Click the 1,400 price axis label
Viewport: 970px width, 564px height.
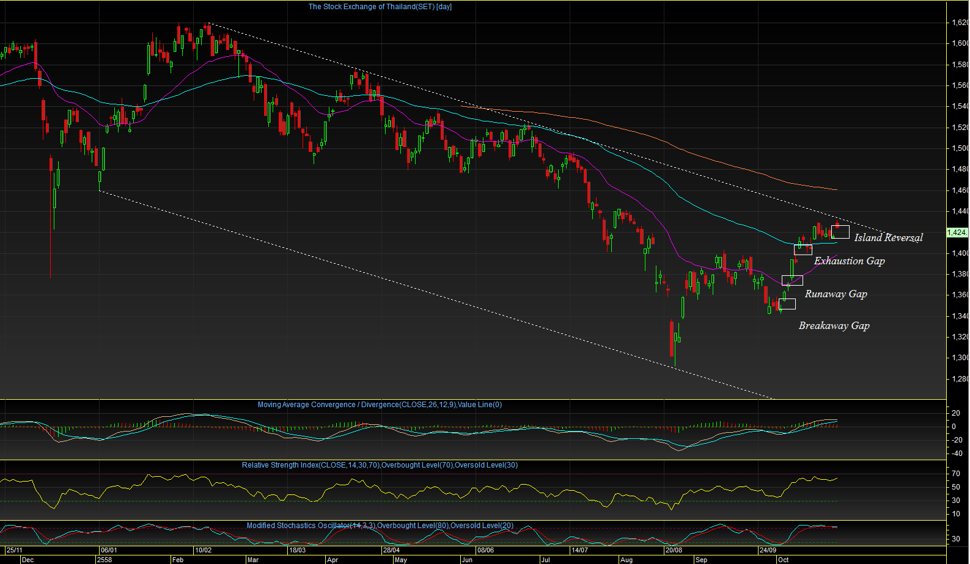point(960,253)
